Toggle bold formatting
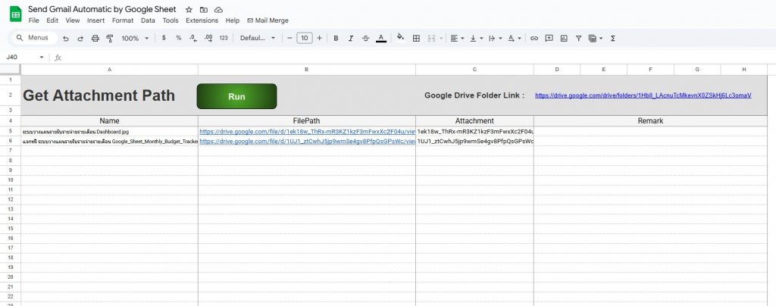776x306 pixels. pos(336,38)
